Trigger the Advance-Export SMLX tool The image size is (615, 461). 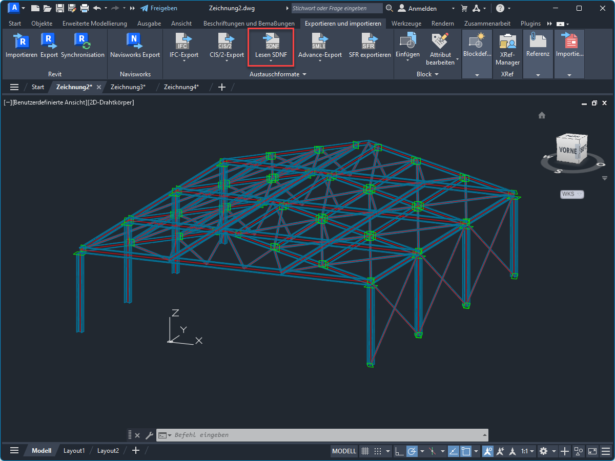click(x=320, y=45)
